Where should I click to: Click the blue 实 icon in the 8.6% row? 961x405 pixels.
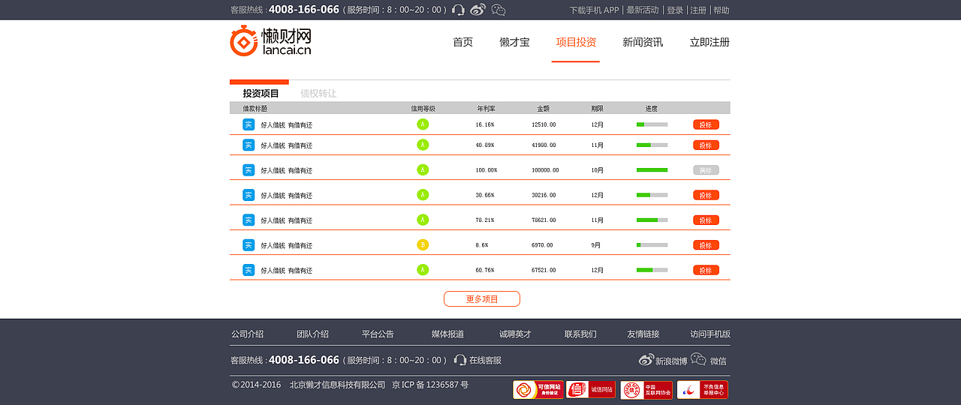click(x=249, y=245)
